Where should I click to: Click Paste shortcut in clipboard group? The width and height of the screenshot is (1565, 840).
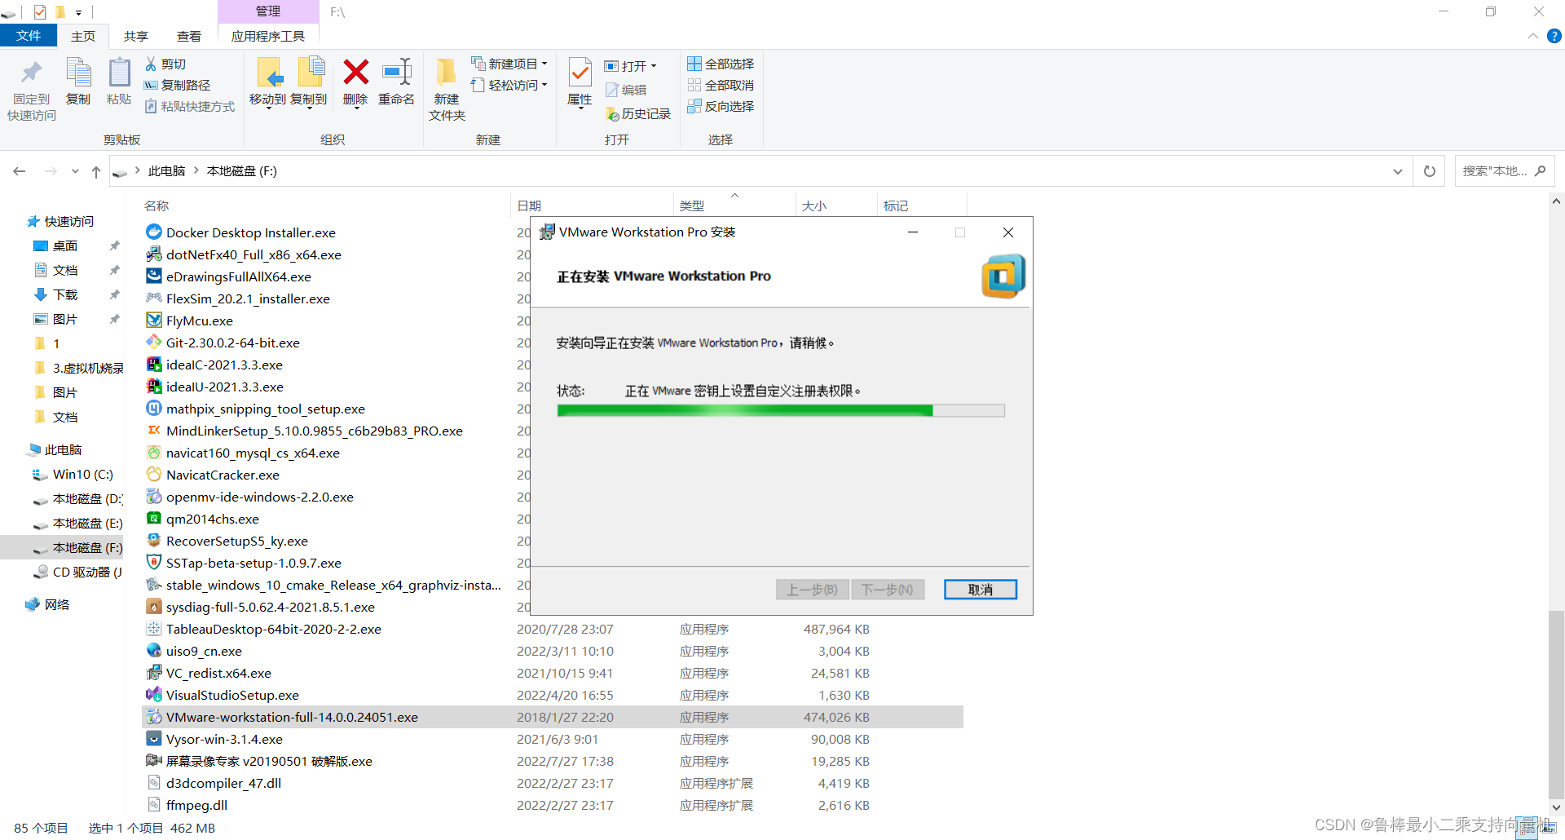tap(190, 106)
